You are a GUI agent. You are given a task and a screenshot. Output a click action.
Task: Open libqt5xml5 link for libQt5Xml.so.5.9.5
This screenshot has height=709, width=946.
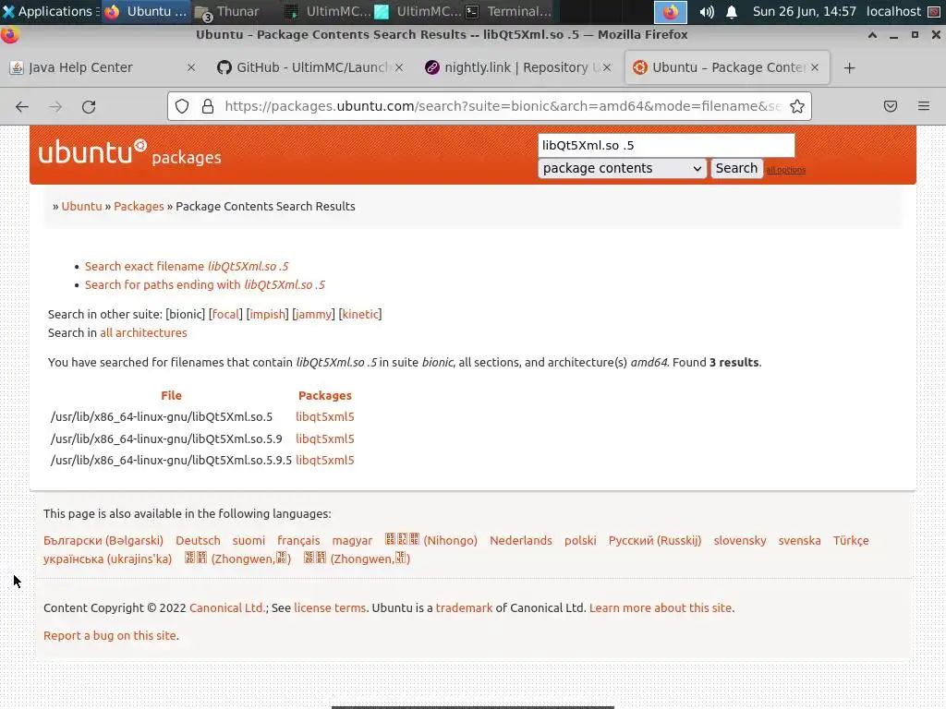click(324, 460)
